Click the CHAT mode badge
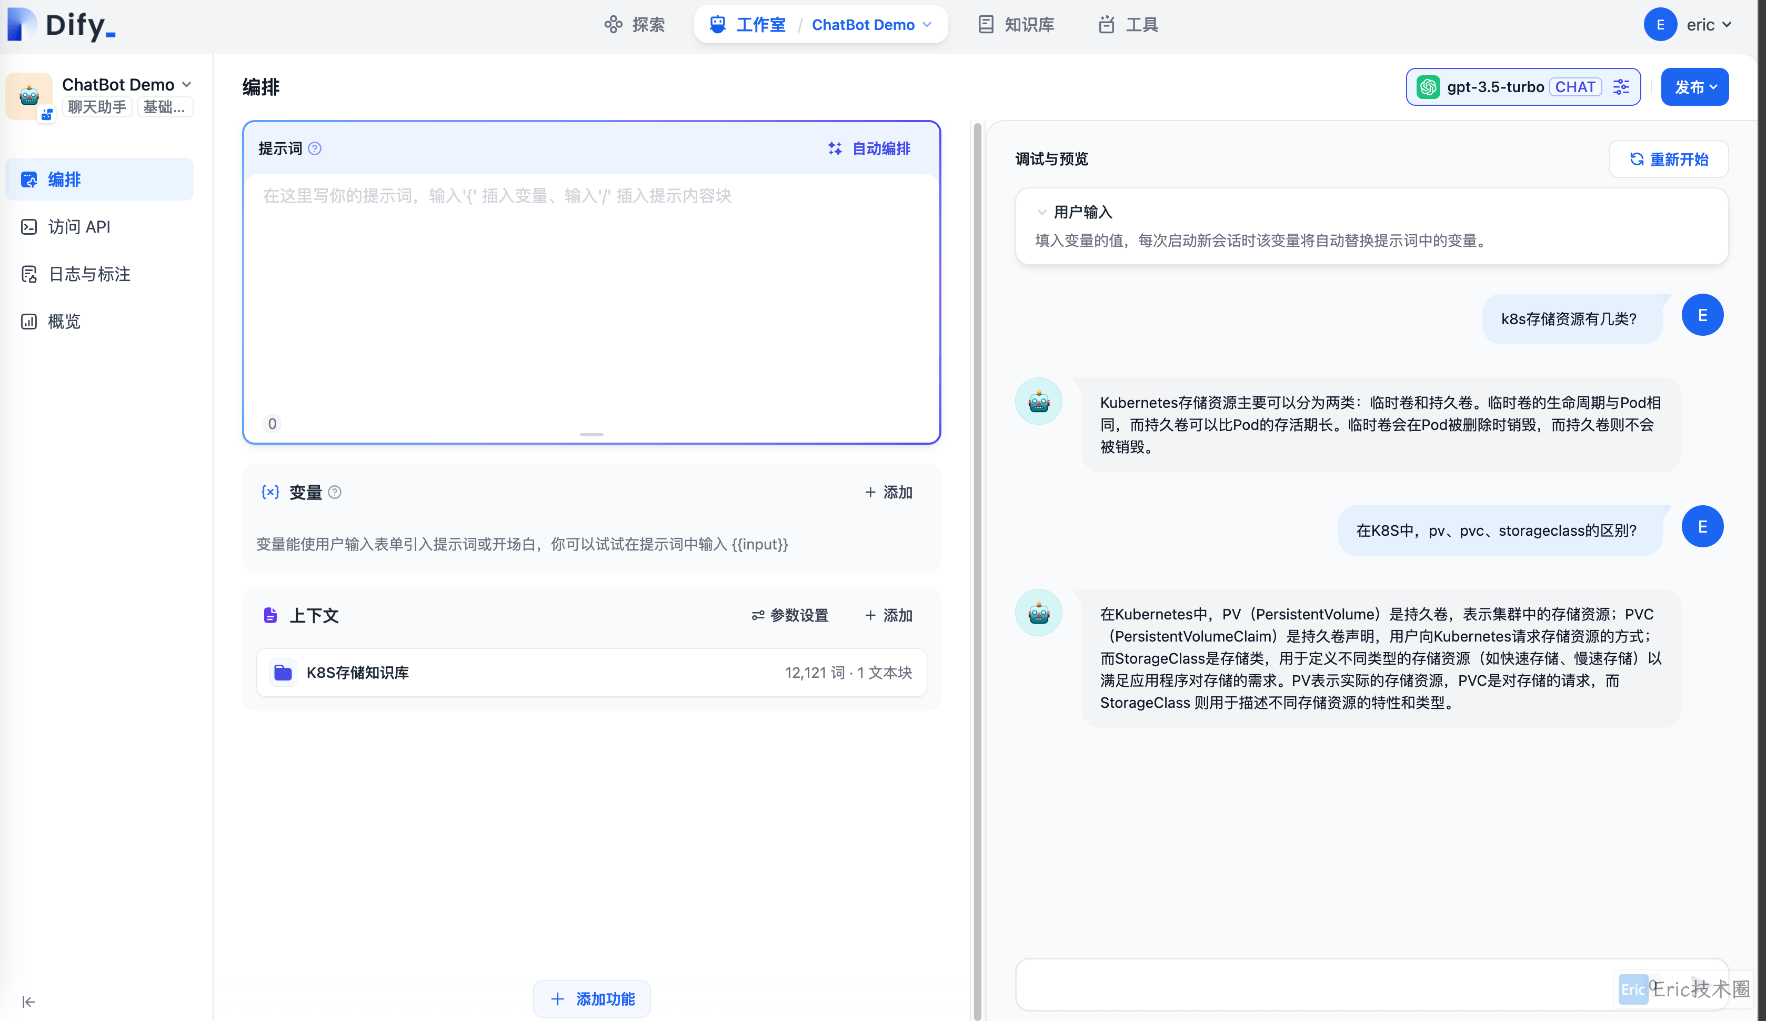 click(1576, 87)
